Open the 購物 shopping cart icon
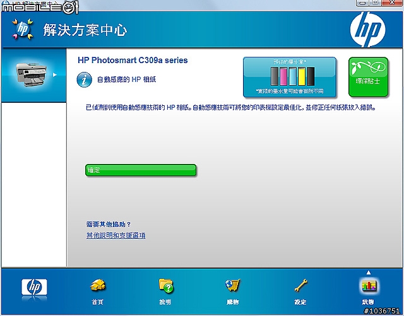The width and height of the screenshot is (404, 316). coord(233,285)
